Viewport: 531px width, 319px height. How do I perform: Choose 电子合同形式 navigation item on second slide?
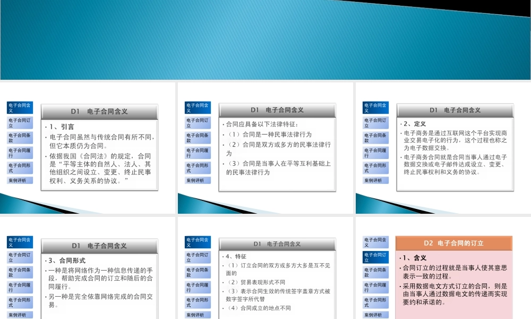coord(198,166)
